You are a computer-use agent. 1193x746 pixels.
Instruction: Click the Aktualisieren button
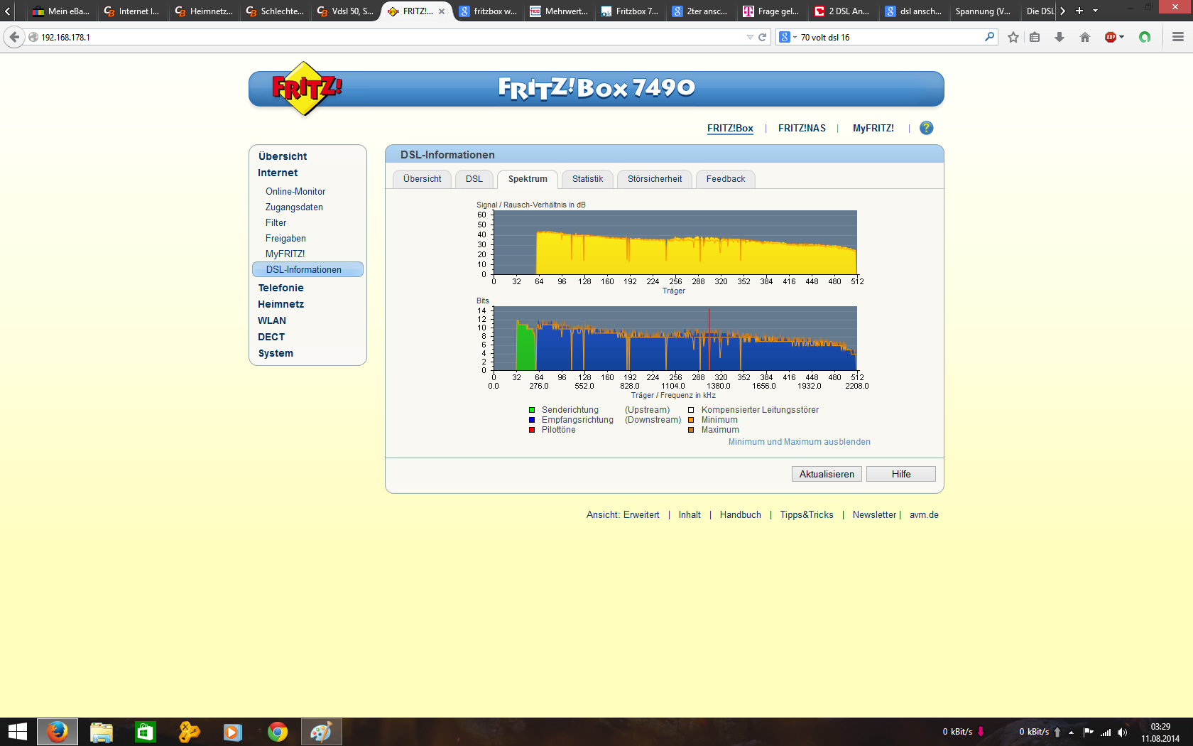pyautogui.click(x=827, y=474)
